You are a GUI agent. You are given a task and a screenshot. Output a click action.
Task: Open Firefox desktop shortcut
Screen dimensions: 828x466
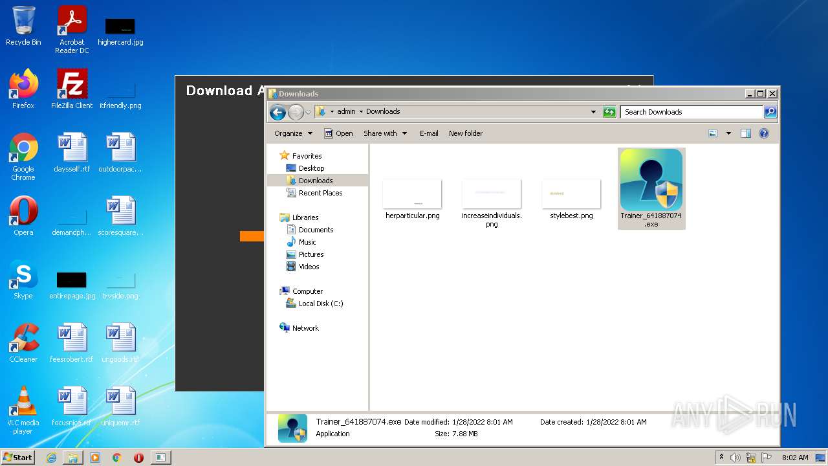point(23,89)
